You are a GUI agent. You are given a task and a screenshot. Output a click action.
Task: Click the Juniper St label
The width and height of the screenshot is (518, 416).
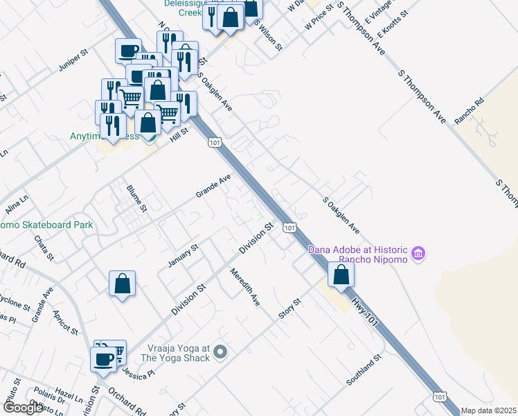click(73, 60)
